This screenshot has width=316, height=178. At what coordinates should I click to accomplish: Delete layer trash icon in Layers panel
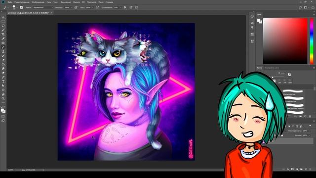pyautogui.click(x=311, y=169)
